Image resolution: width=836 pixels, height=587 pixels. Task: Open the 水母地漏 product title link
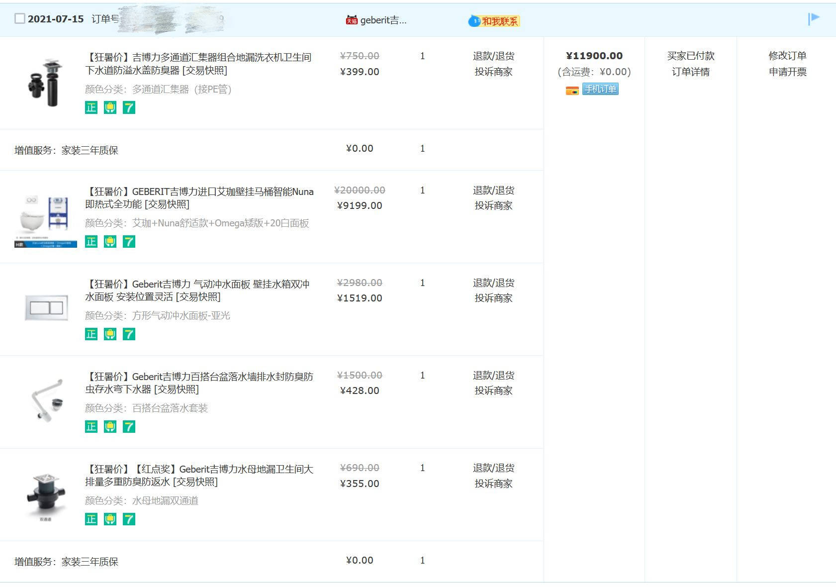[x=199, y=475]
